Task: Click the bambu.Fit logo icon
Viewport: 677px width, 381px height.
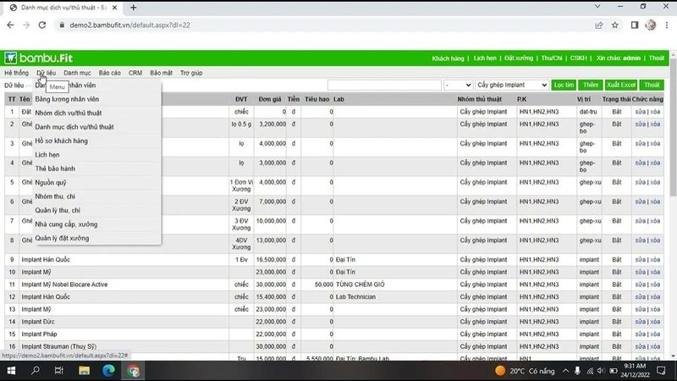Action: 10,58
